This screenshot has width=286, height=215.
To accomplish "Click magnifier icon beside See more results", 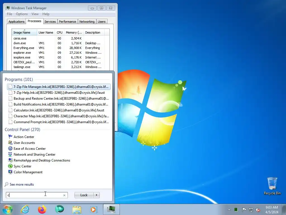I will point(7,184).
